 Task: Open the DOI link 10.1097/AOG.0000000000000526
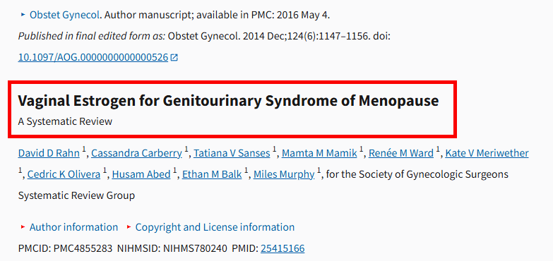(93, 57)
